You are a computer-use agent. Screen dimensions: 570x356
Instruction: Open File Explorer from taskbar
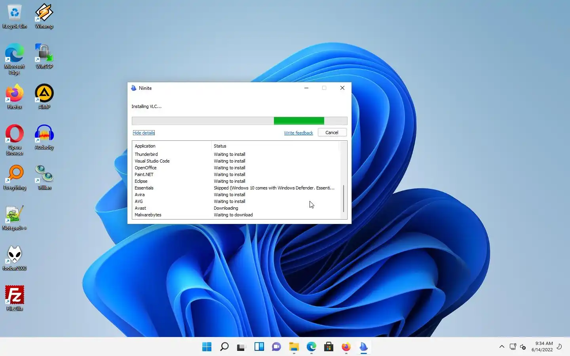(x=294, y=347)
